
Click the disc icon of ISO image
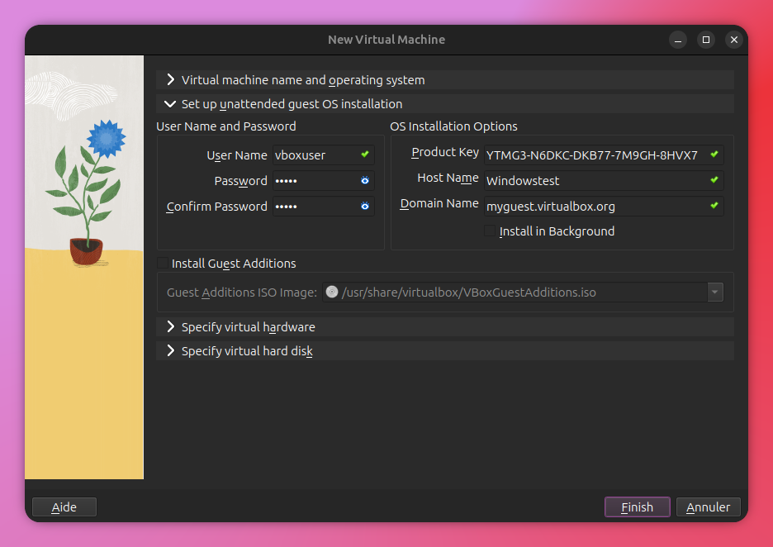coord(332,292)
